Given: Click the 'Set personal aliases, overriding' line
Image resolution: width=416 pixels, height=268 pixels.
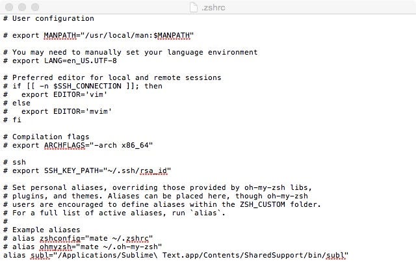Looking at the screenshot, I should tap(157, 187).
